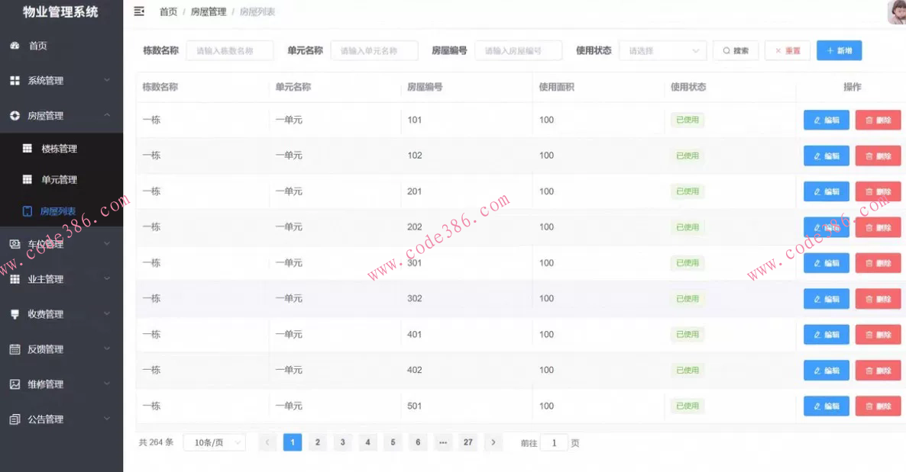Select 房屋管理 in the breadcrumb trail
906x472 pixels.
208,11
